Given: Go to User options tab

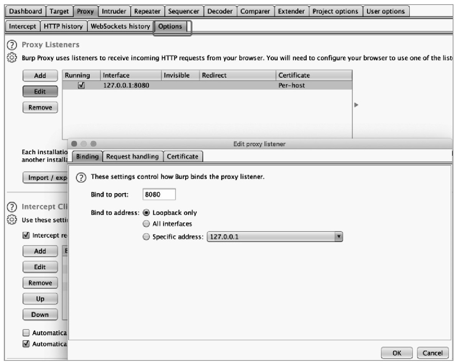Looking at the screenshot, I should tap(386, 11).
